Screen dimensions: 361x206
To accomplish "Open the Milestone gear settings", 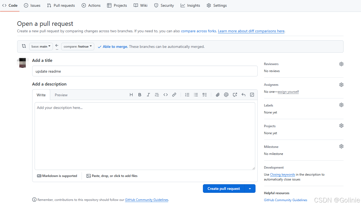I will coord(341,146).
